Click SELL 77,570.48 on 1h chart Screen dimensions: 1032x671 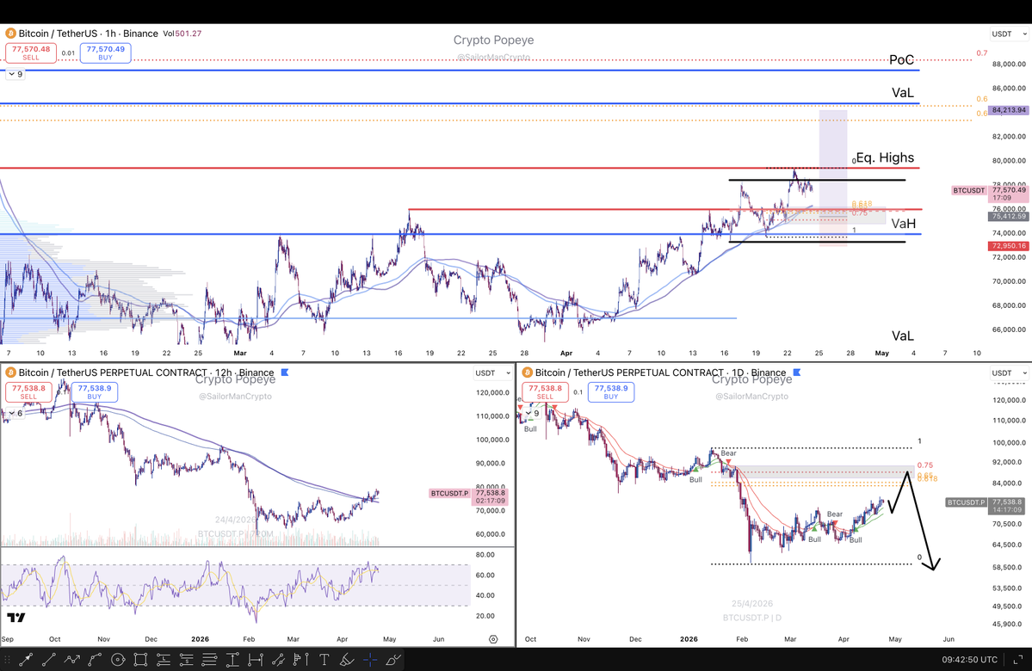[31, 52]
